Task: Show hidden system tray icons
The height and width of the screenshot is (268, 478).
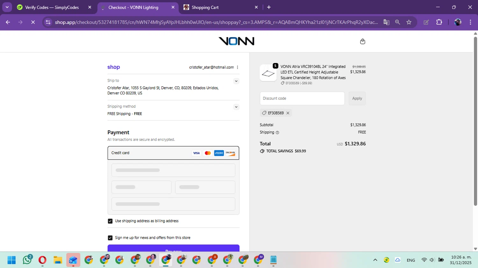Action: pos(375,260)
